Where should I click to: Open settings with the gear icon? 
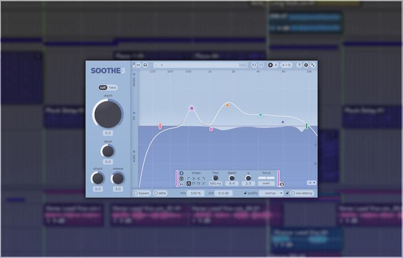click(x=306, y=65)
